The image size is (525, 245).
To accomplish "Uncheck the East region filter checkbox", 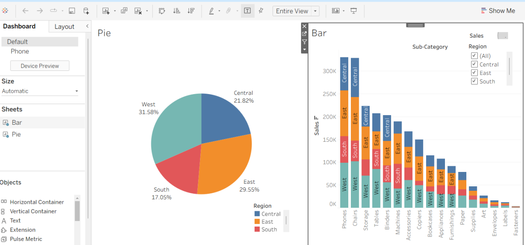I will coord(474,73).
